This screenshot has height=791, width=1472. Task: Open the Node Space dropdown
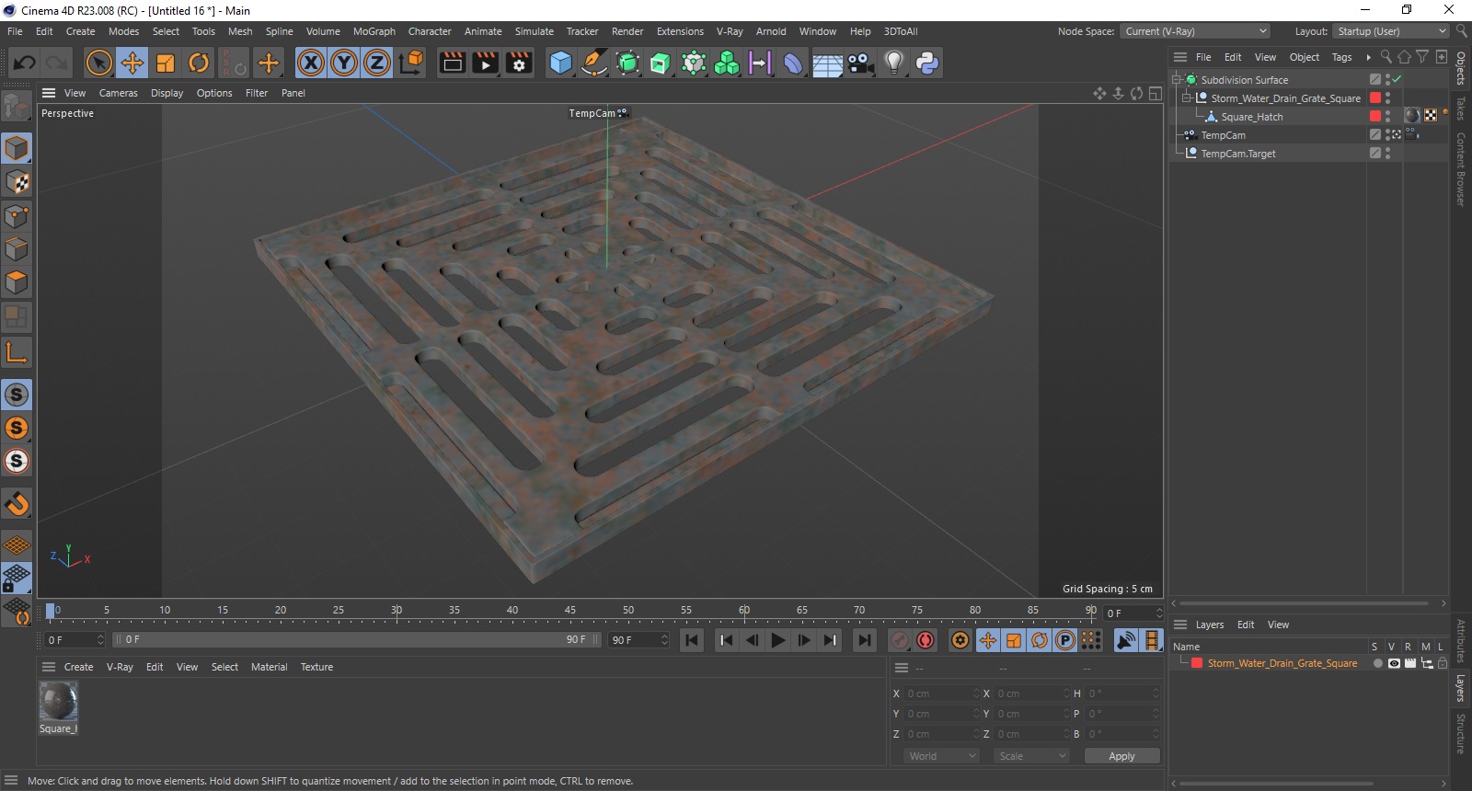coord(1195,31)
